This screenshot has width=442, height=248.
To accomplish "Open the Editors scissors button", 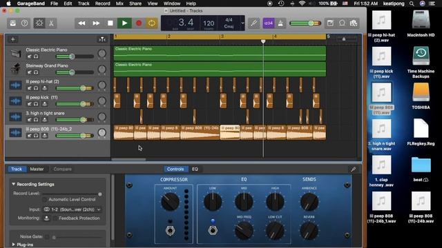I will click(x=51, y=23).
